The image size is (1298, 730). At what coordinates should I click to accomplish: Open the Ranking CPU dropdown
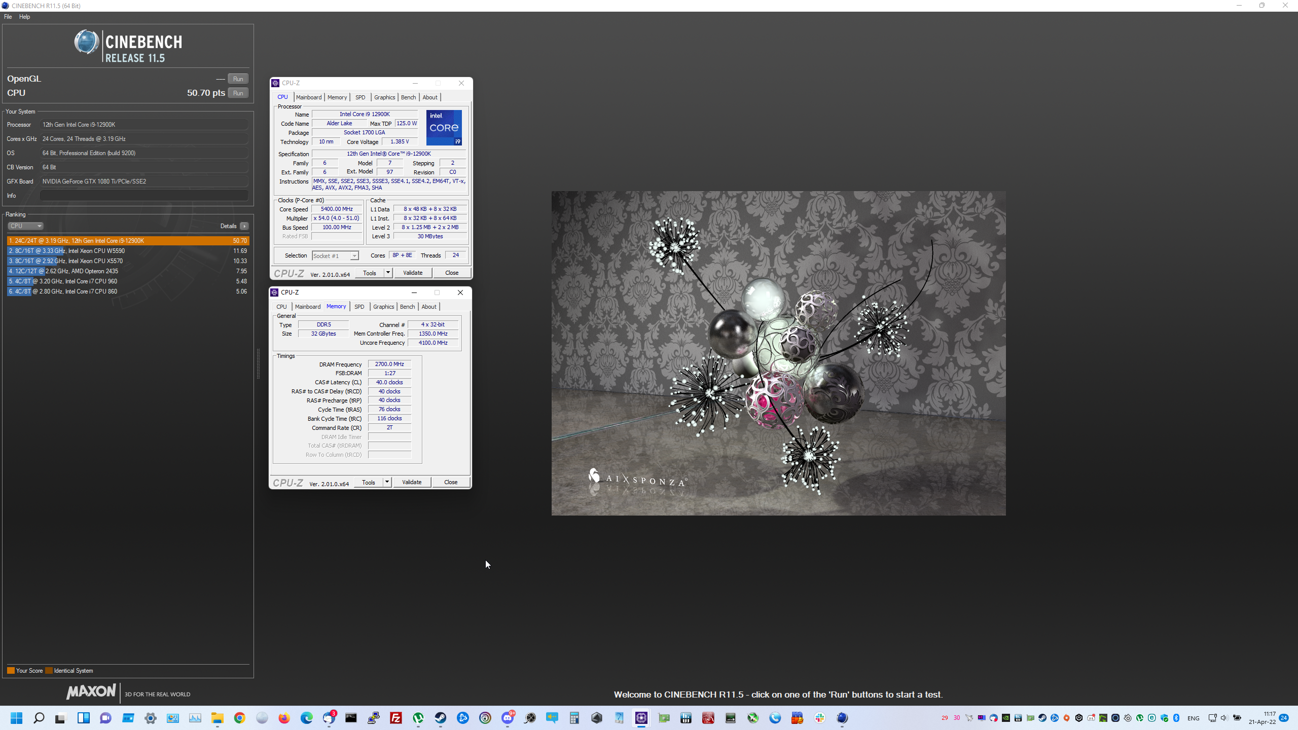pyautogui.click(x=25, y=226)
